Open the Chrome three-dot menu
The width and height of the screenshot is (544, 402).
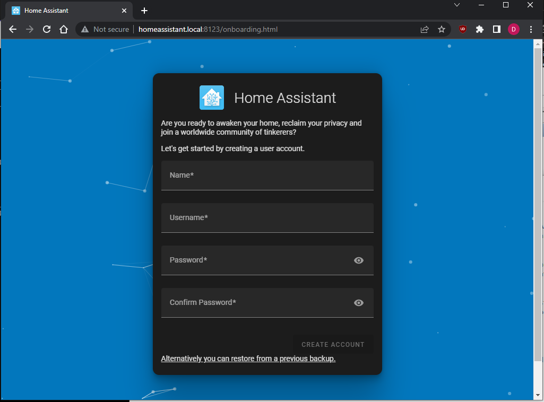point(531,30)
